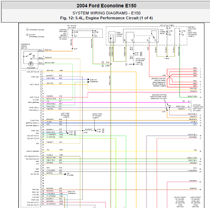The height and width of the screenshot is (208, 210).
Task: Click the "BLK/YEL" label on pin 41
Action: pos(49,173)
